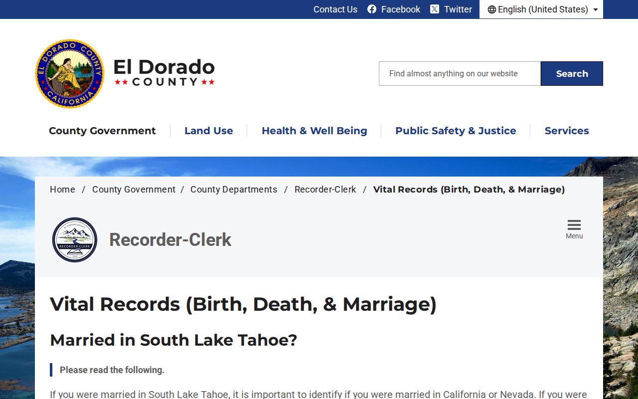This screenshot has height=399, width=638.
Task: Click the "Please read the following." note
Action: (x=112, y=370)
